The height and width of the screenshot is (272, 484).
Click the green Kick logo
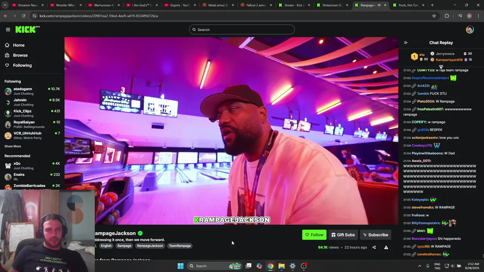[x=27, y=29]
